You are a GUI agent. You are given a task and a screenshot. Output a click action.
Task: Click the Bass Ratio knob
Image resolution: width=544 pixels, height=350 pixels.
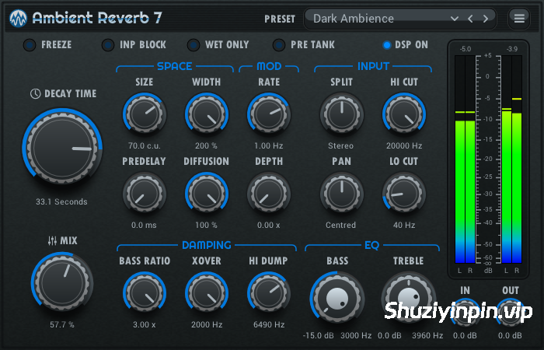(x=145, y=293)
